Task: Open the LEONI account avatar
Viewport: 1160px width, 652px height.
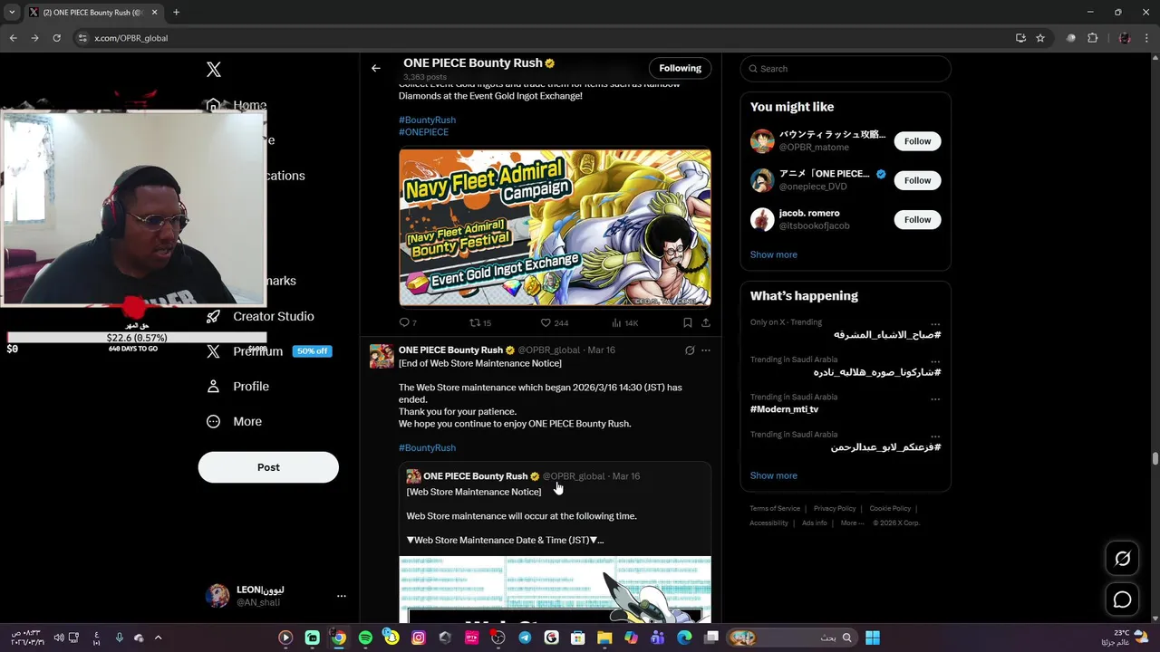Action: (217, 596)
